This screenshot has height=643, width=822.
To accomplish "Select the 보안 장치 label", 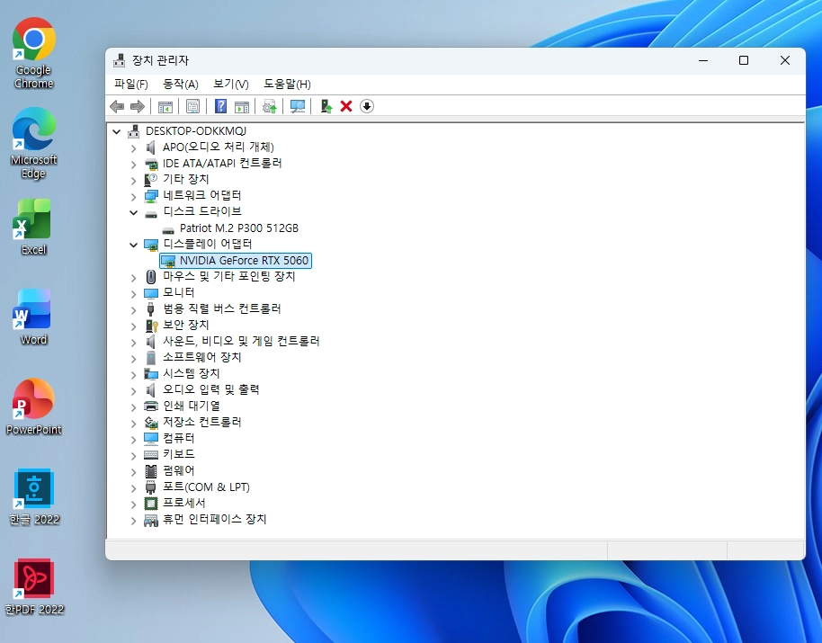I will click(185, 325).
